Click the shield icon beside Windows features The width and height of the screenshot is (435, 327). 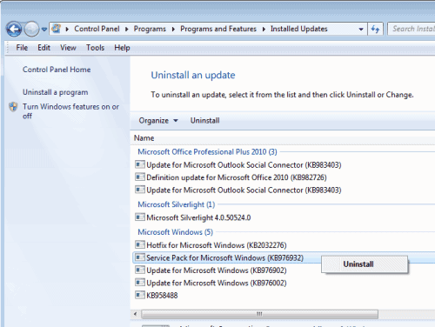click(13, 107)
